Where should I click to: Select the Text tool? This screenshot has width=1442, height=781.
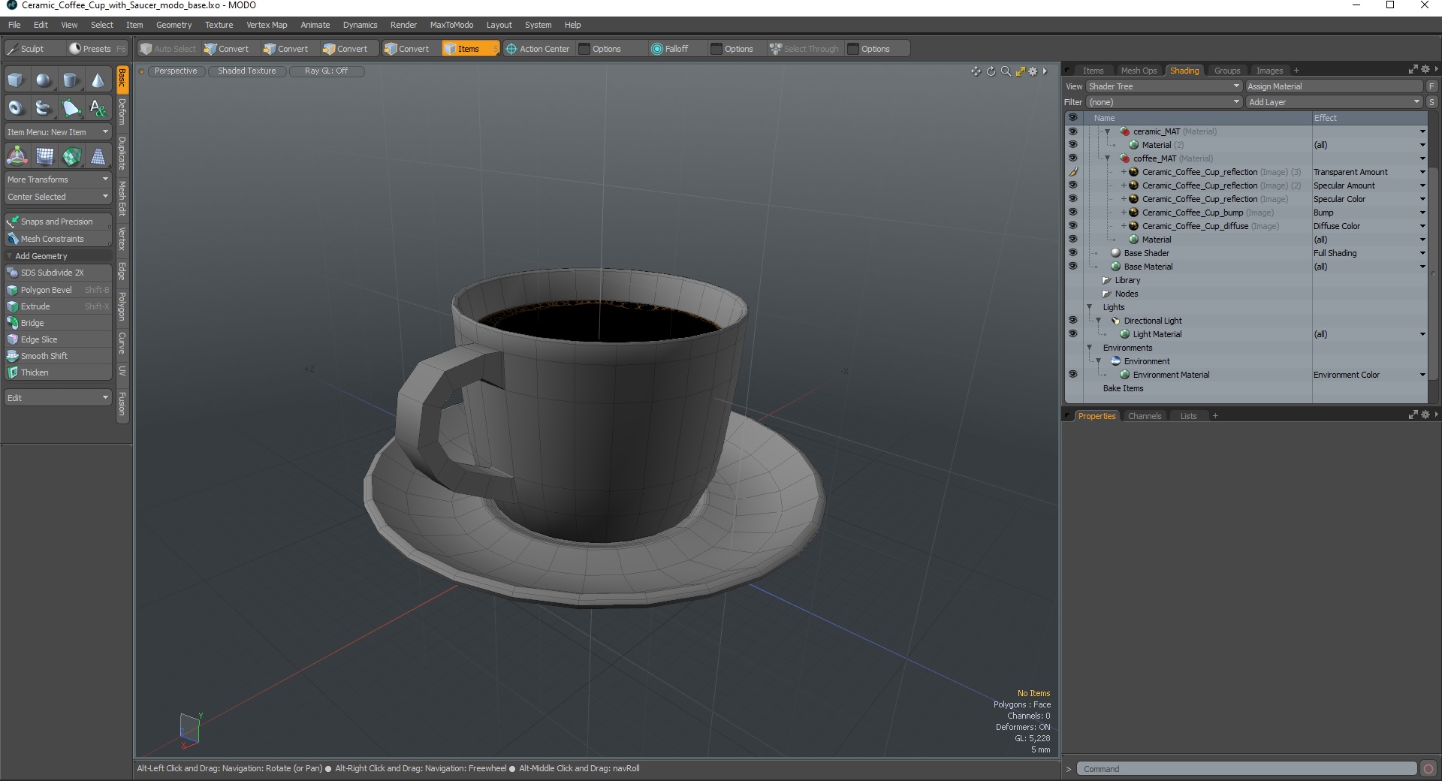pyautogui.click(x=98, y=108)
